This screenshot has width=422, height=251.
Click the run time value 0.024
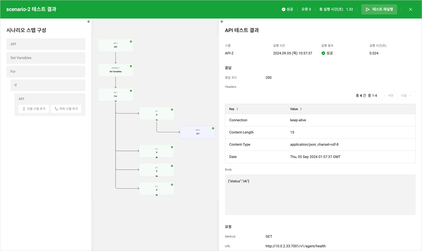tap(374, 53)
